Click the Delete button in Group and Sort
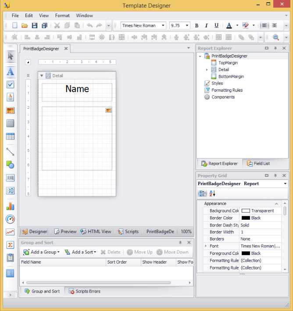Image resolution: width=293 pixels, height=311 pixels. (x=111, y=252)
